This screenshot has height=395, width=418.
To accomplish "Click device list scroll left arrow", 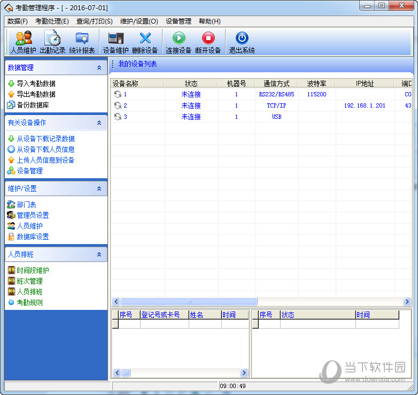I will pyautogui.click(x=116, y=301).
